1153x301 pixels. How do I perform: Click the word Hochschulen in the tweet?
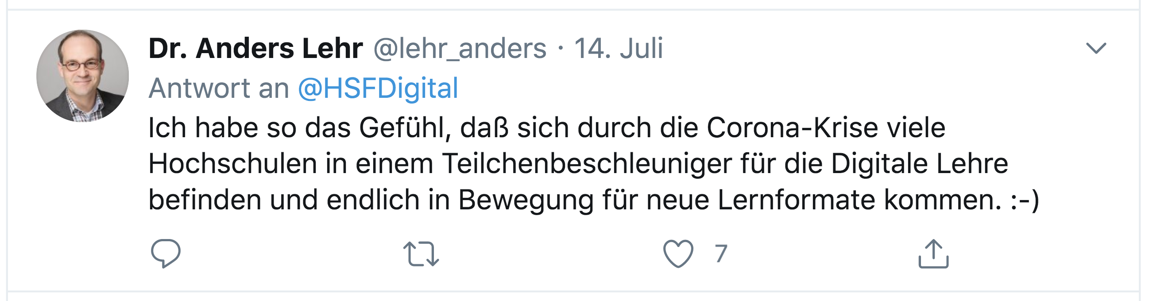coord(233,164)
